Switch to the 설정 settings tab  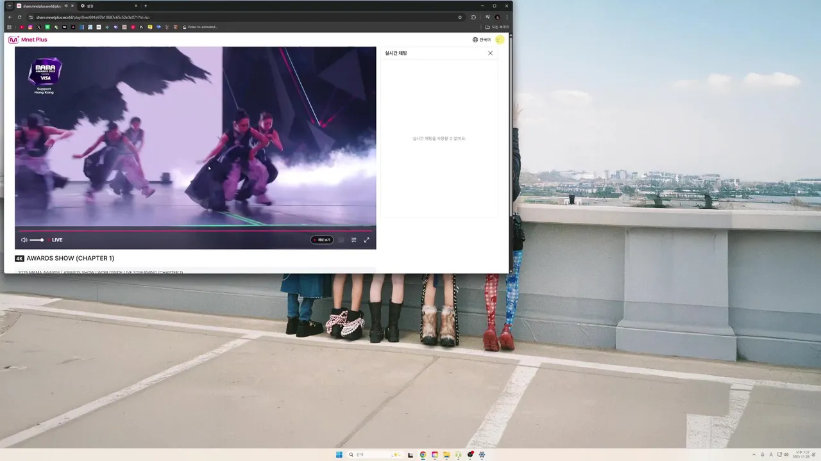click(108, 6)
